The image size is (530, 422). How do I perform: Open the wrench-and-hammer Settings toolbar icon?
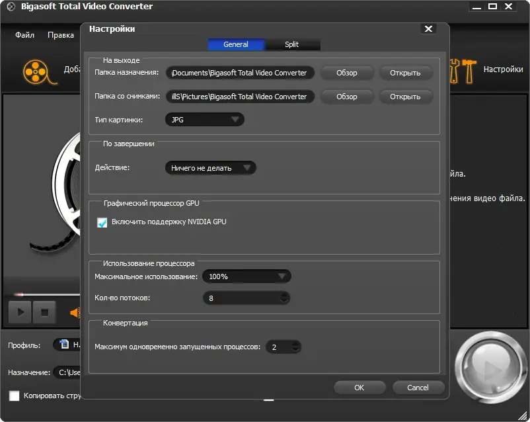point(463,71)
